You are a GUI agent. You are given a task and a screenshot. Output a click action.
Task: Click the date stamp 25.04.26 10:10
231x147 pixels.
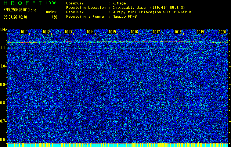15,17
